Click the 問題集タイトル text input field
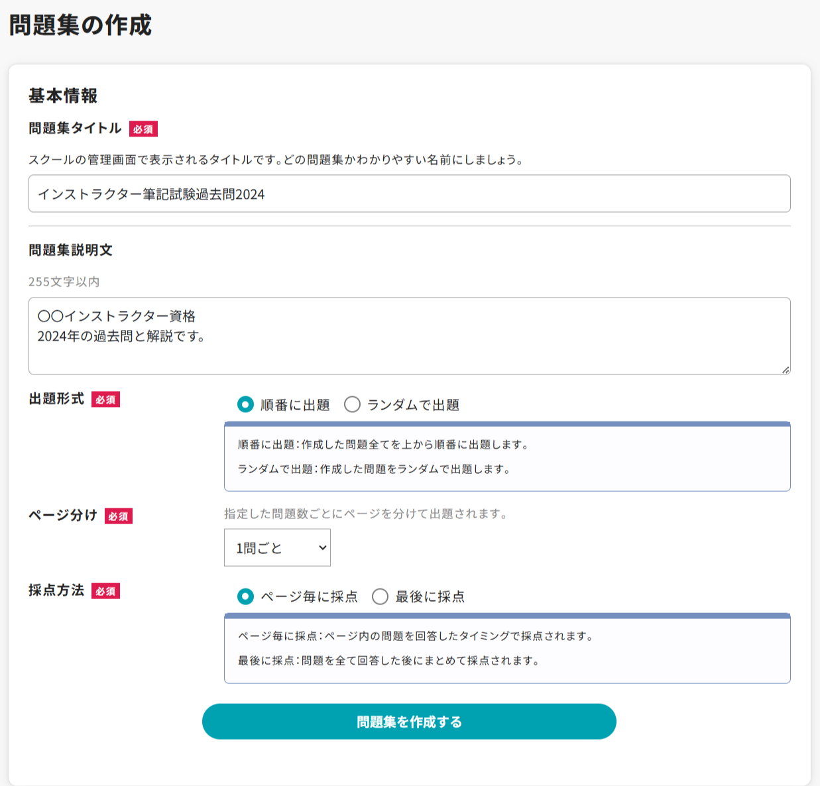The width and height of the screenshot is (820, 786). pos(409,194)
